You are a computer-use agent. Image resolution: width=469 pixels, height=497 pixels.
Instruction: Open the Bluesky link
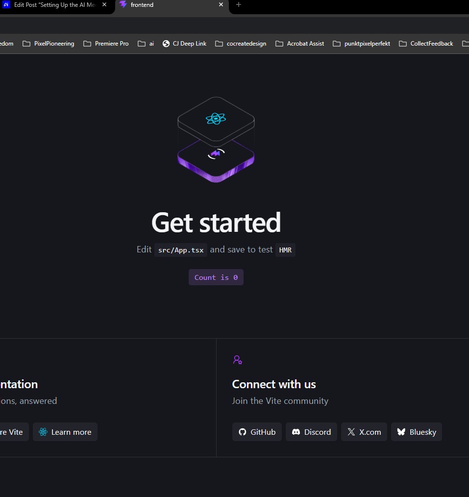[x=417, y=432]
